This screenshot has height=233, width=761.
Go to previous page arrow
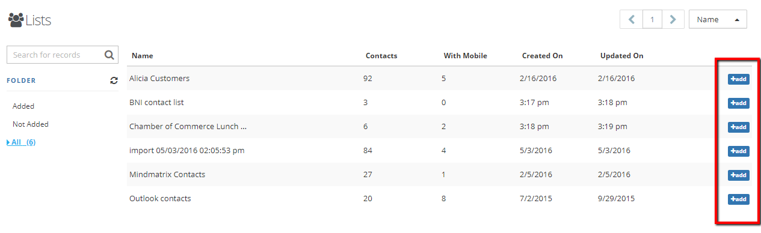click(631, 19)
